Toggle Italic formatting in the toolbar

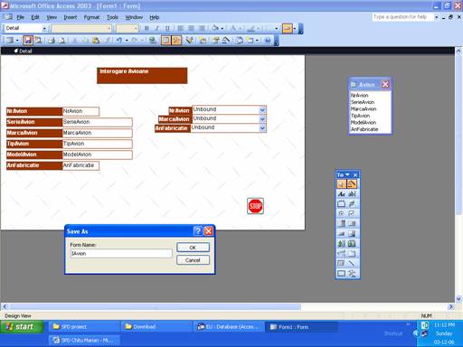click(x=157, y=28)
